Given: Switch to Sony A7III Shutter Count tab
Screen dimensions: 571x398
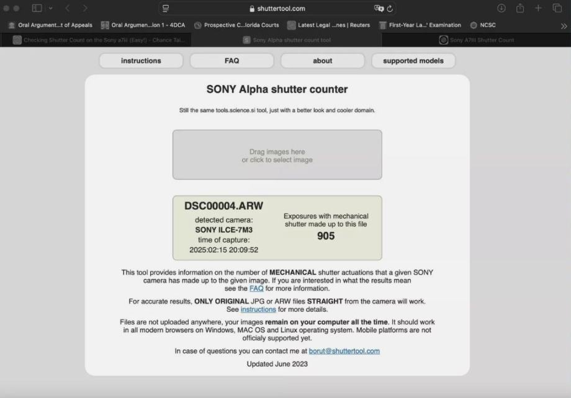Looking at the screenshot, I should pyautogui.click(x=477, y=40).
